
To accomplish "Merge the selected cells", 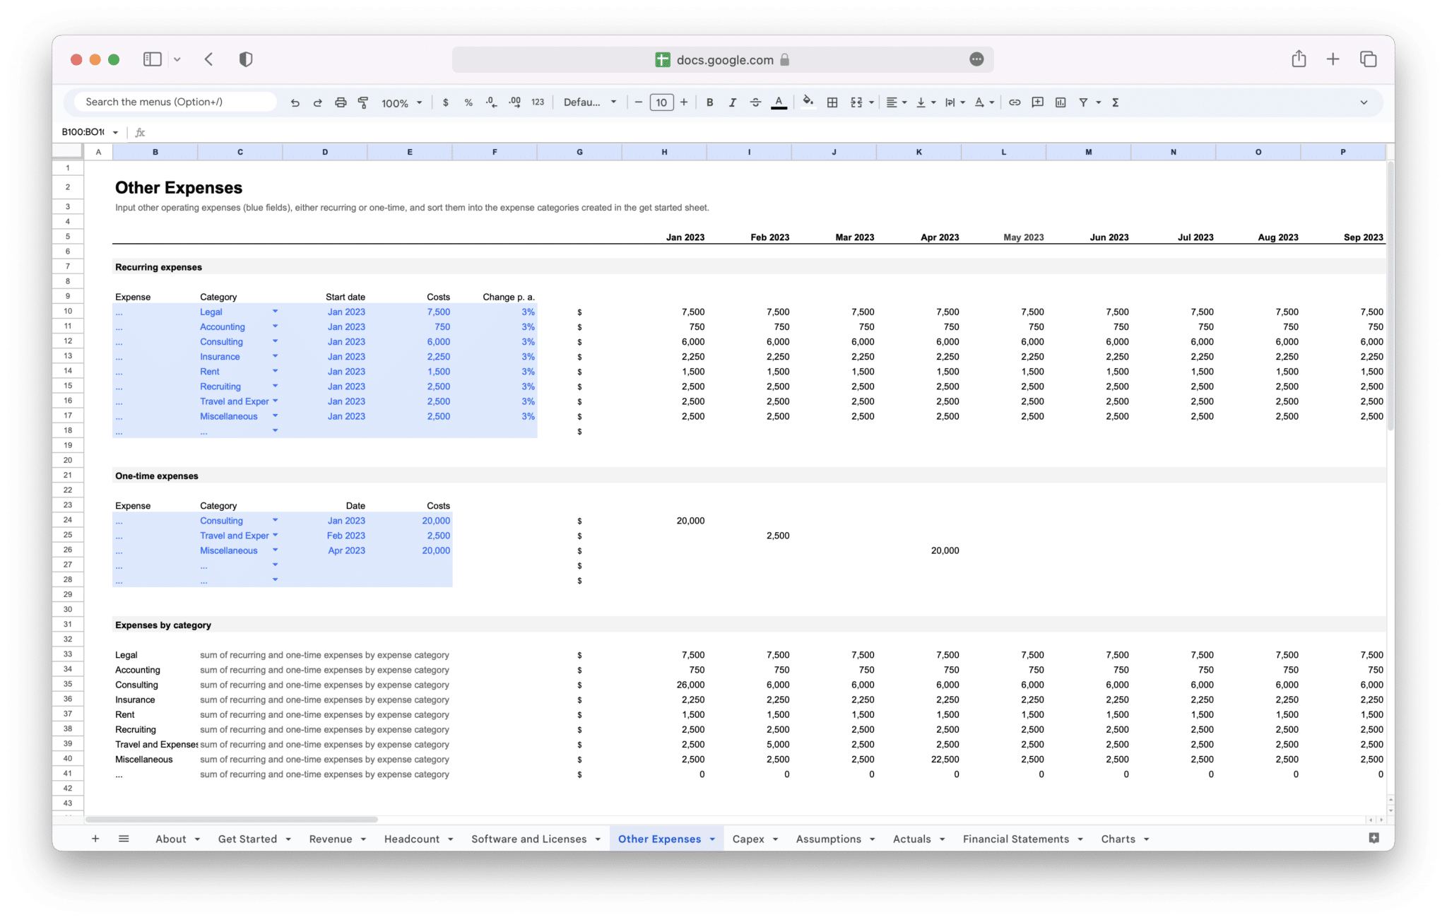I will 856,102.
